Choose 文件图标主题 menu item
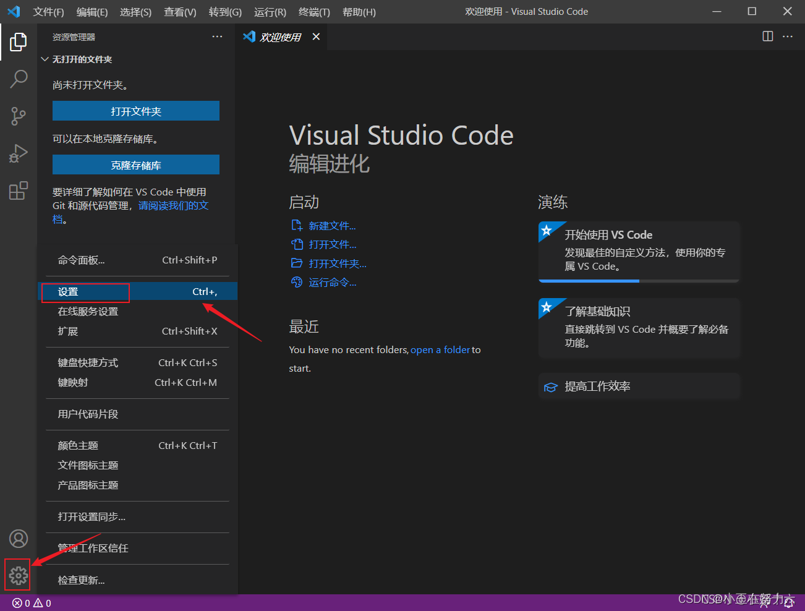The width and height of the screenshot is (805, 611). coord(137,466)
